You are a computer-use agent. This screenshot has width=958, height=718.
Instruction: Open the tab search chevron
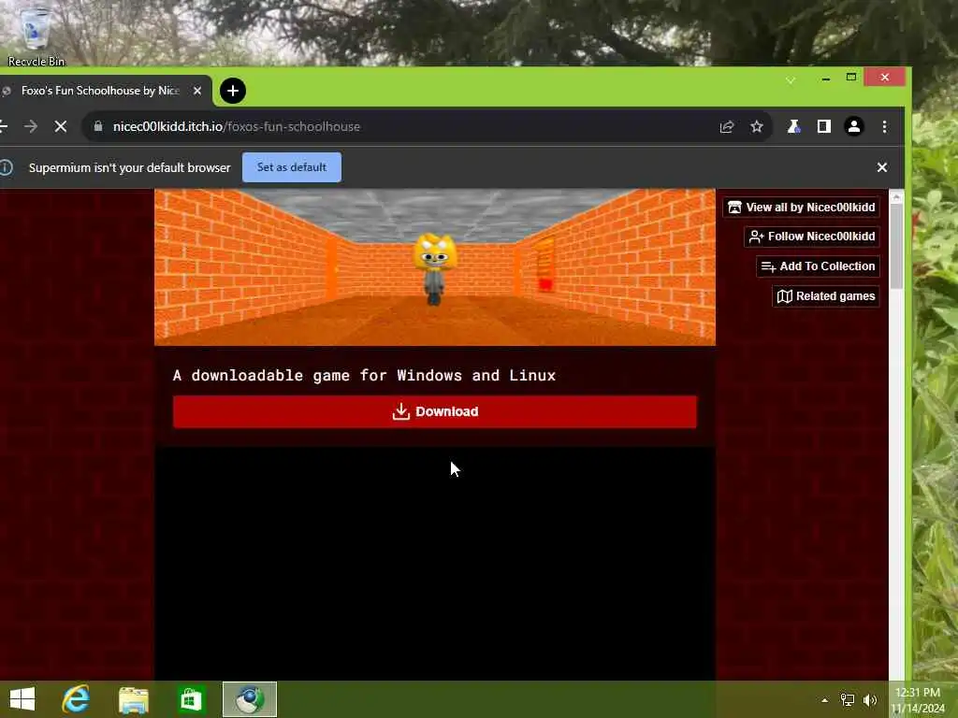tap(790, 80)
